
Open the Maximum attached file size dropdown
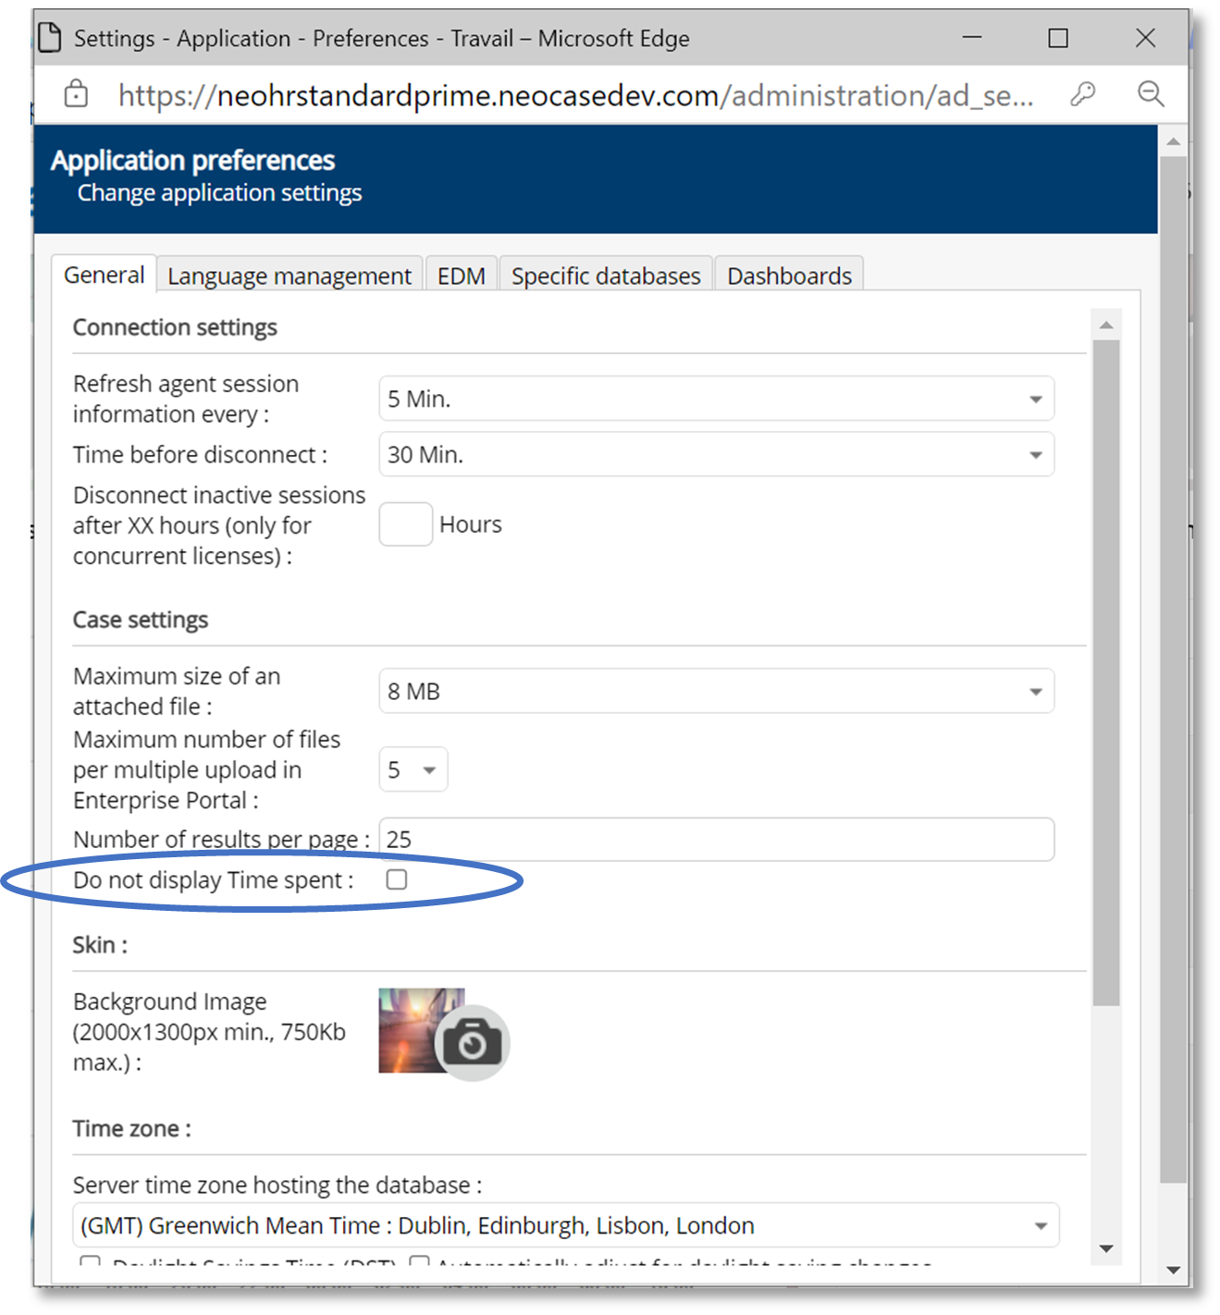pyautogui.click(x=716, y=692)
